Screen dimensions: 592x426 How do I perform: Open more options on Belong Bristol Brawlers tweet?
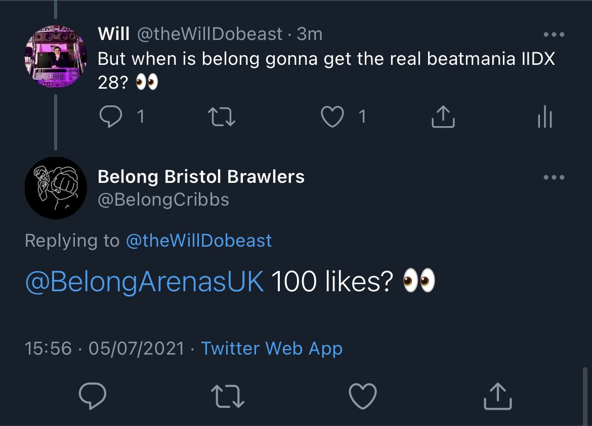[554, 178]
